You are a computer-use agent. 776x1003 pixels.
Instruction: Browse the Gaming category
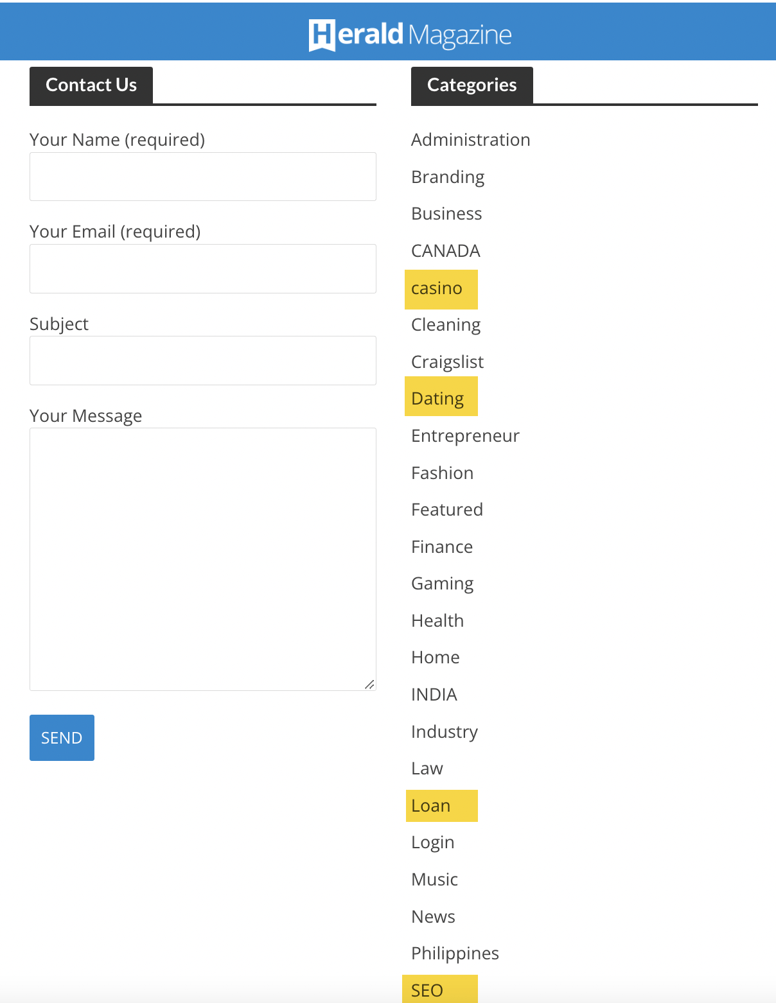click(442, 584)
